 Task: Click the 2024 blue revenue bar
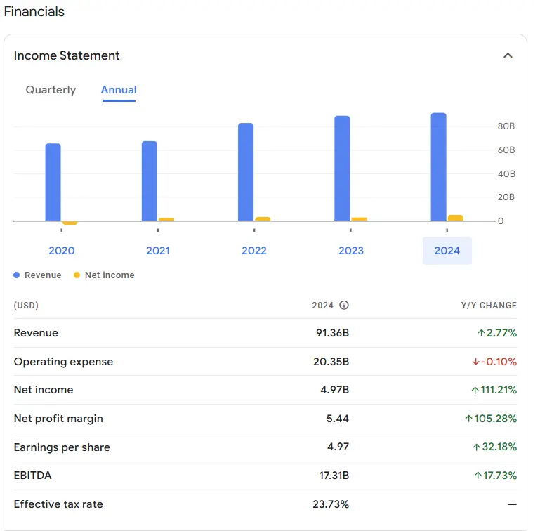(439, 167)
